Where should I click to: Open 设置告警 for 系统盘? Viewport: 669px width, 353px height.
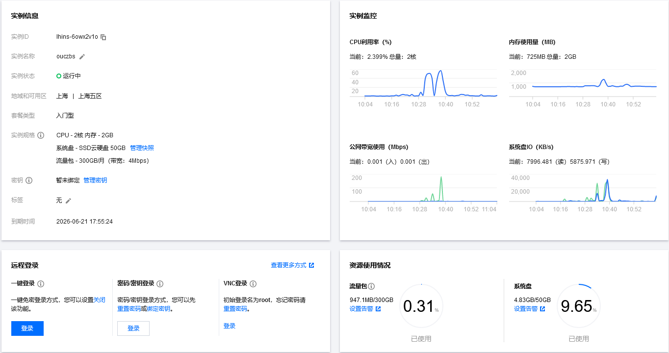529,309
